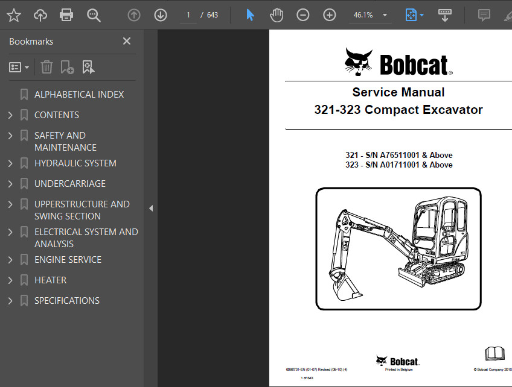The height and width of the screenshot is (387, 512).
Task: Add file to starred favorites
Action: tap(14, 15)
